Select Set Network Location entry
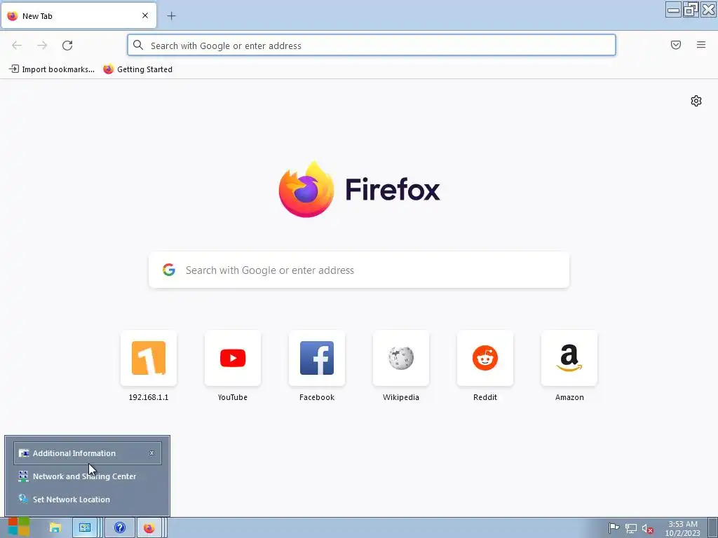 [x=88, y=499]
